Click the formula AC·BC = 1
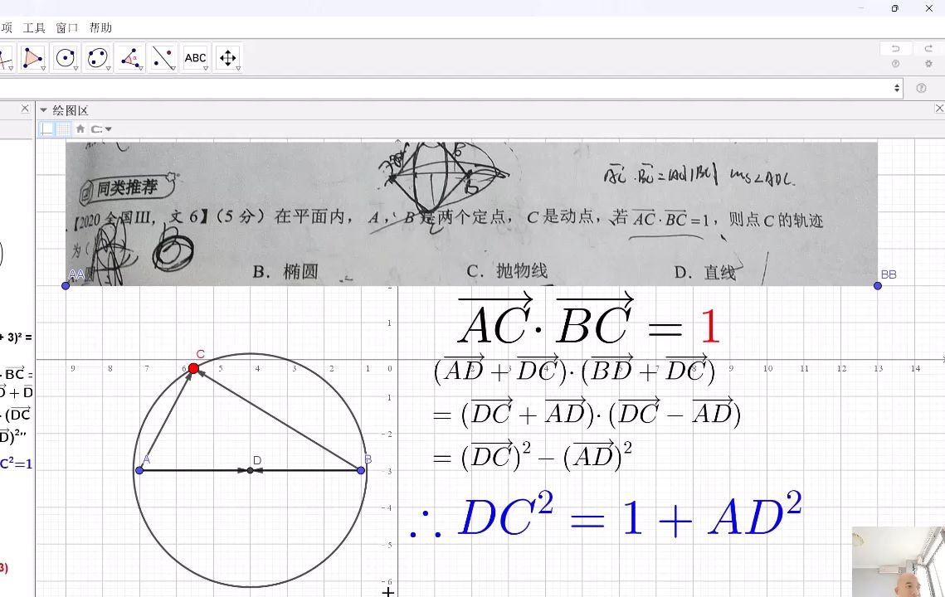The height and width of the screenshot is (597, 945). coord(588,319)
